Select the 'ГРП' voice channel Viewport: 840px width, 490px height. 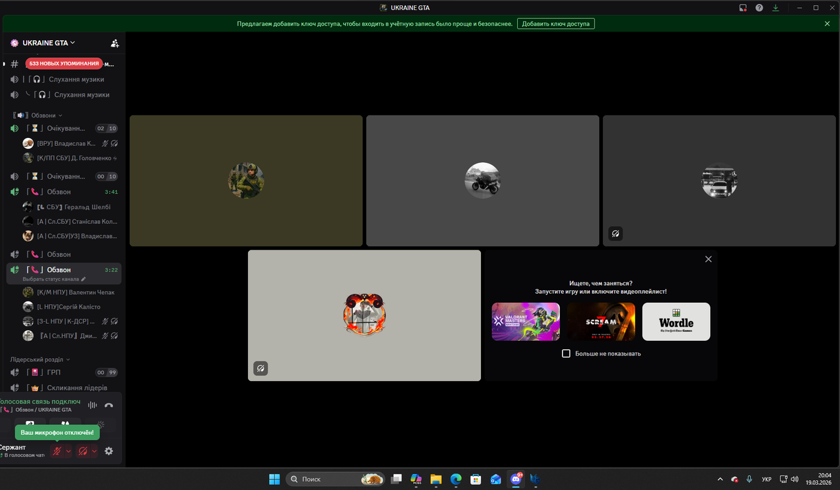[64, 372]
